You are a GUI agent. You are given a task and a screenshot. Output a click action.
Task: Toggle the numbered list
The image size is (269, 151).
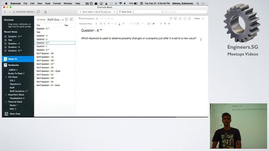pyautogui.click(x=134, y=23)
